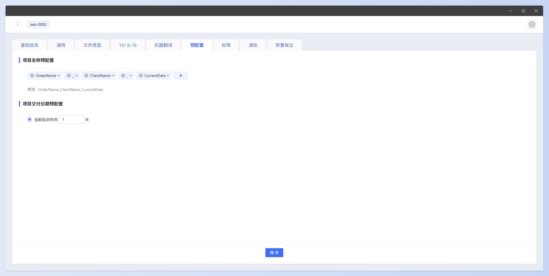Click the test-0002 project label

(38, 24)
